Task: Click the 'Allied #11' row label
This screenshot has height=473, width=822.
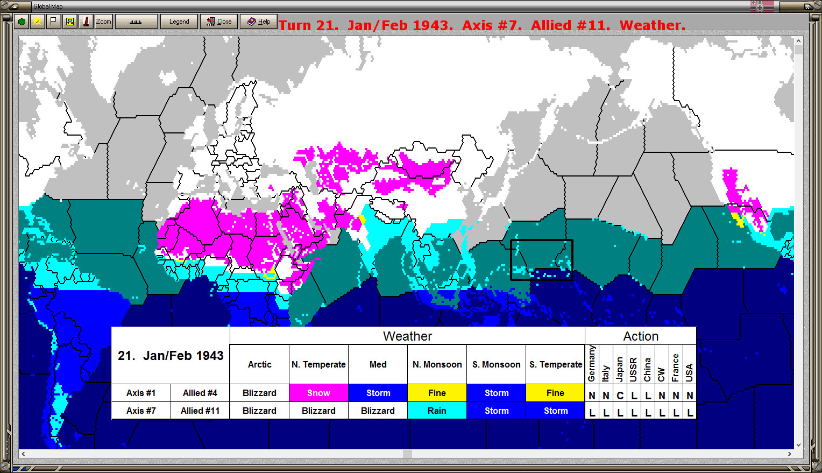Action: click(x=200, y=411)
